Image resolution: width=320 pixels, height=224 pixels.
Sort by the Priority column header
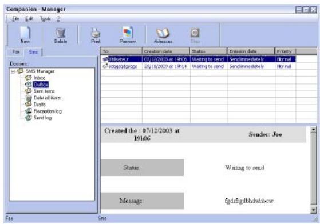pyautogui.click(x=285, y=51)
